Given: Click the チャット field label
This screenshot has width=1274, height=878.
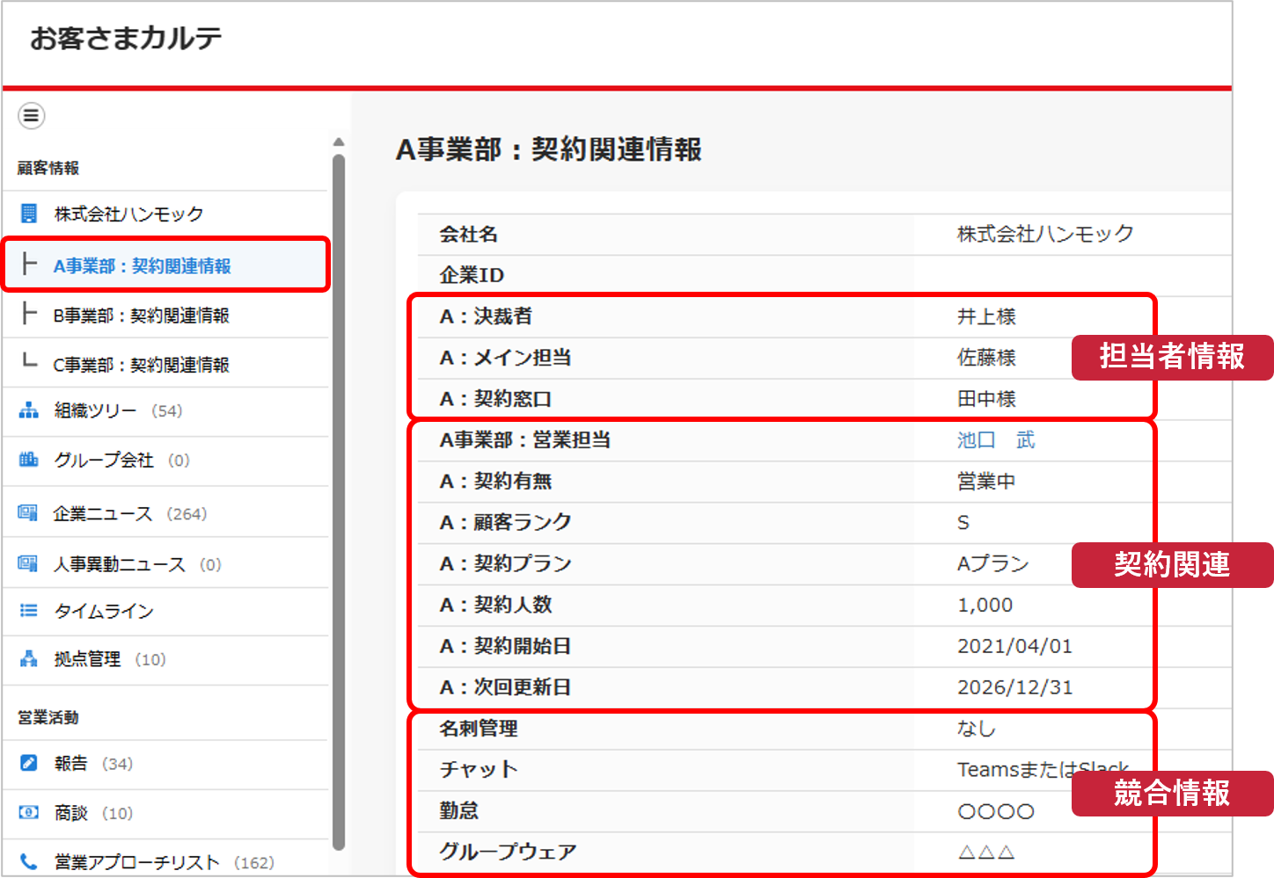Looking at the screenshot, I should click(x=478, y=770).
